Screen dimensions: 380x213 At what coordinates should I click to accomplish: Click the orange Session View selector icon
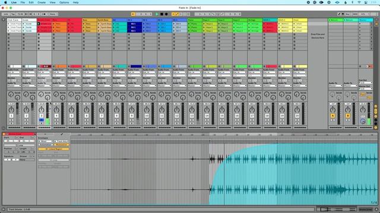click(376, 24)
